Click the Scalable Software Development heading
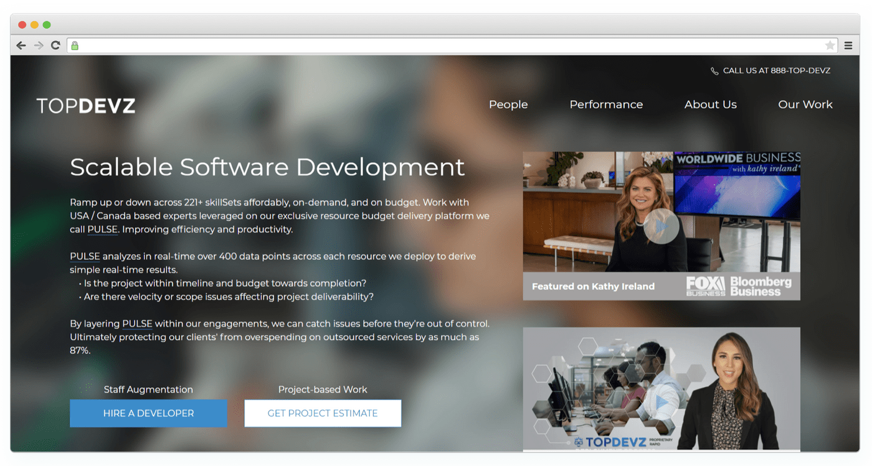Screen dimensions: 872x466 click(x=267, y=167)
